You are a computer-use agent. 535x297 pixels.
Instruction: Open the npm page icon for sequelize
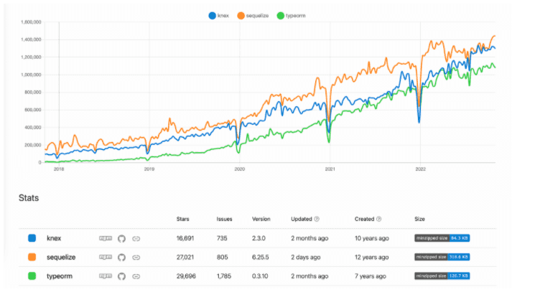click(x=105, y=256)
